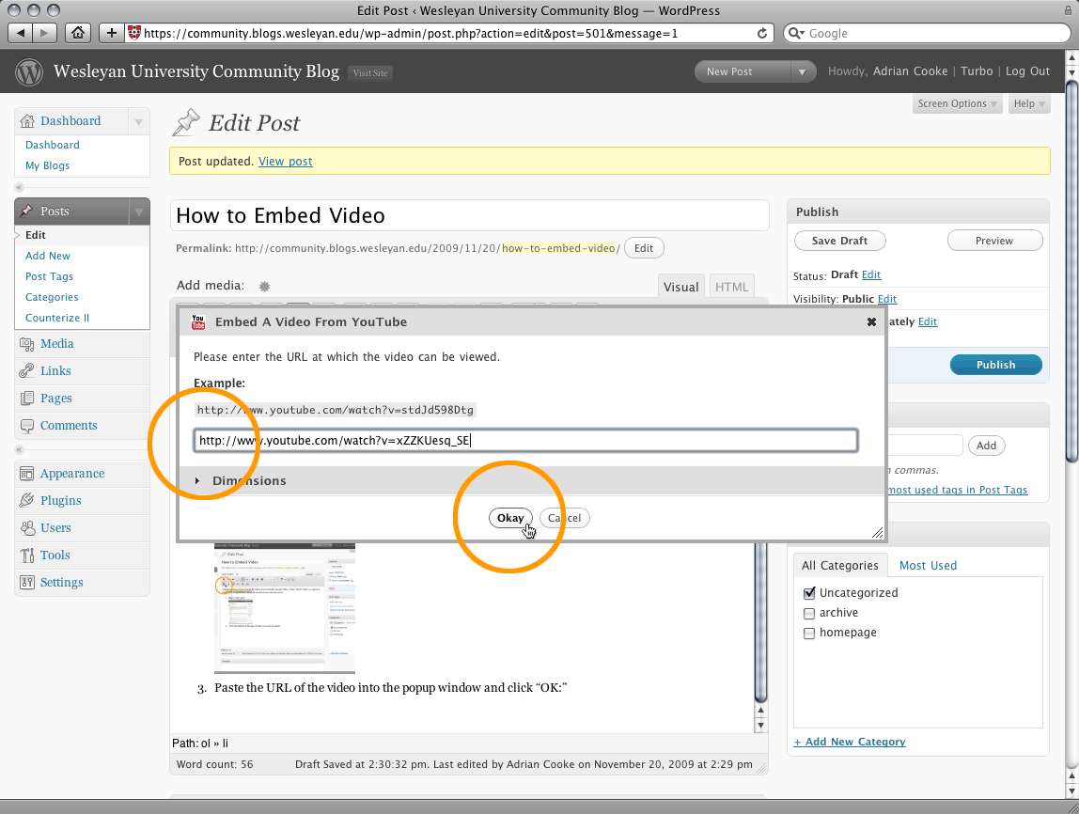Check the archive category checkbox
Image resolution: width=1079 pixels, height=814 pixels.
809,613
